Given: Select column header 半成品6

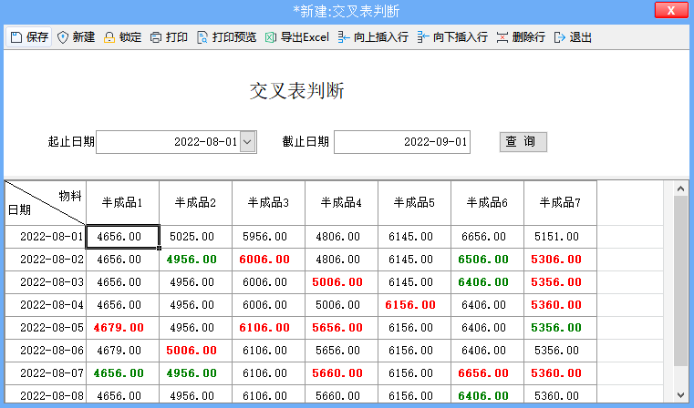Looking at the screenshot, I should 487,203.
